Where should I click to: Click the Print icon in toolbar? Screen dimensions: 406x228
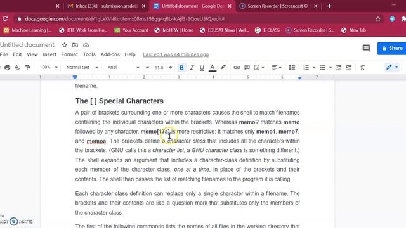click(x=7, y=68)
